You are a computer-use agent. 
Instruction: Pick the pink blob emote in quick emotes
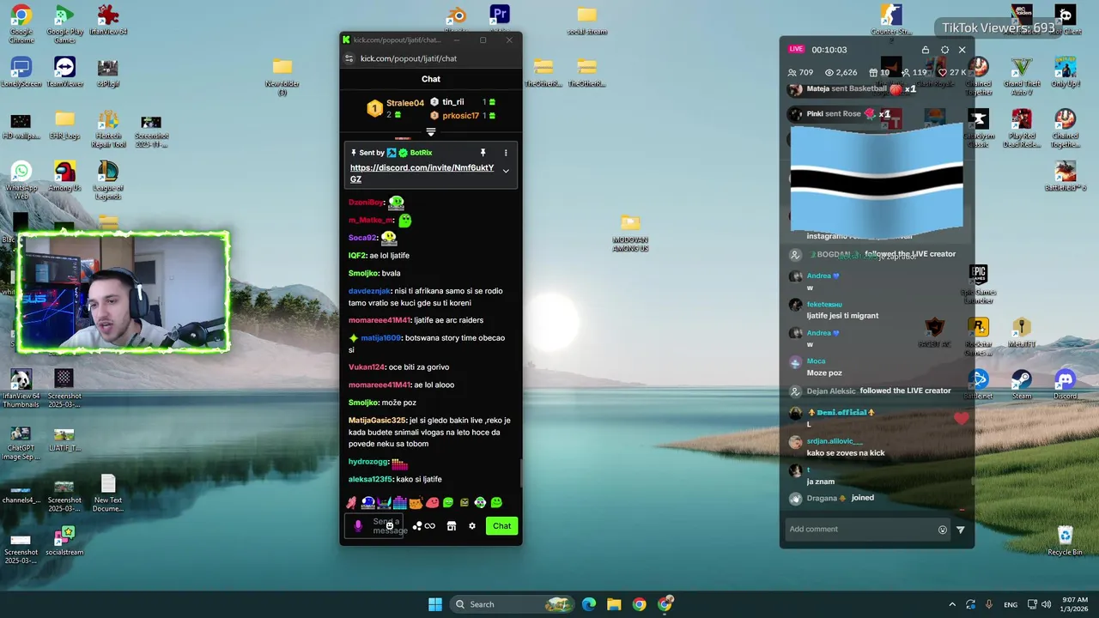coord(432,502)
